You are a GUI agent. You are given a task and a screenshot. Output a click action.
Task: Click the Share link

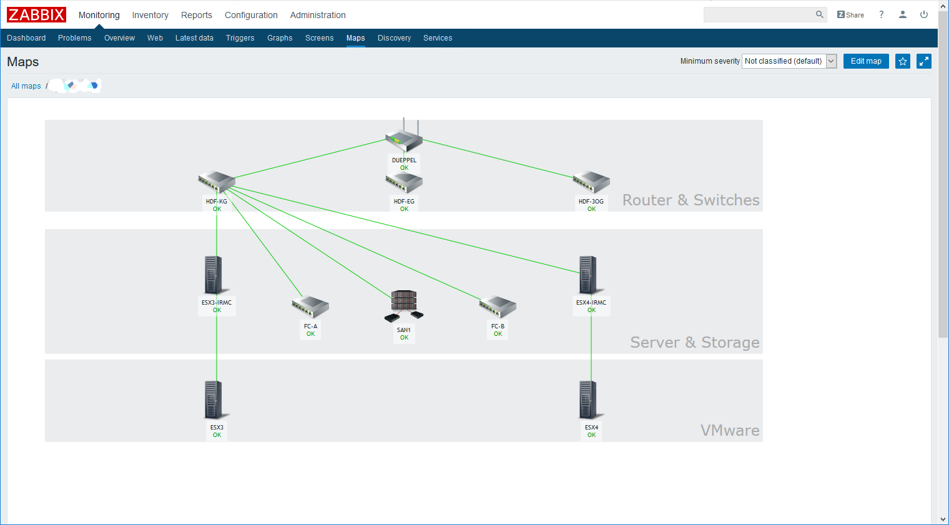[850, 15]
